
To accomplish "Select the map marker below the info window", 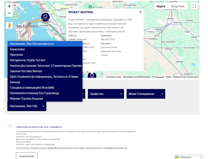I will coord(92,75).
